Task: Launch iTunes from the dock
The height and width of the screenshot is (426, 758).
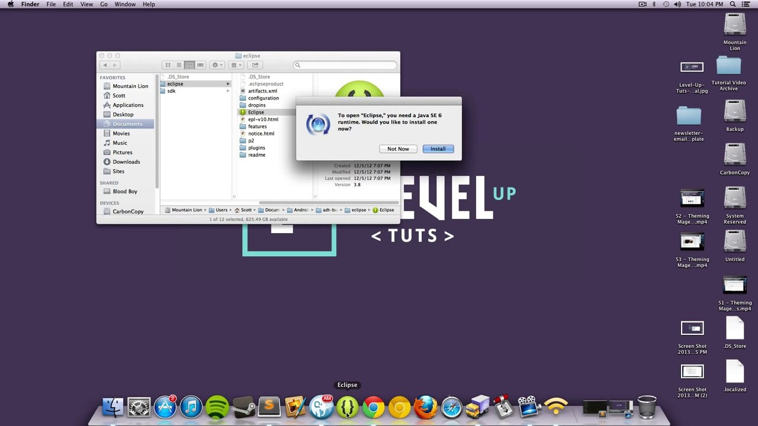Action: (x=191, y=407)
